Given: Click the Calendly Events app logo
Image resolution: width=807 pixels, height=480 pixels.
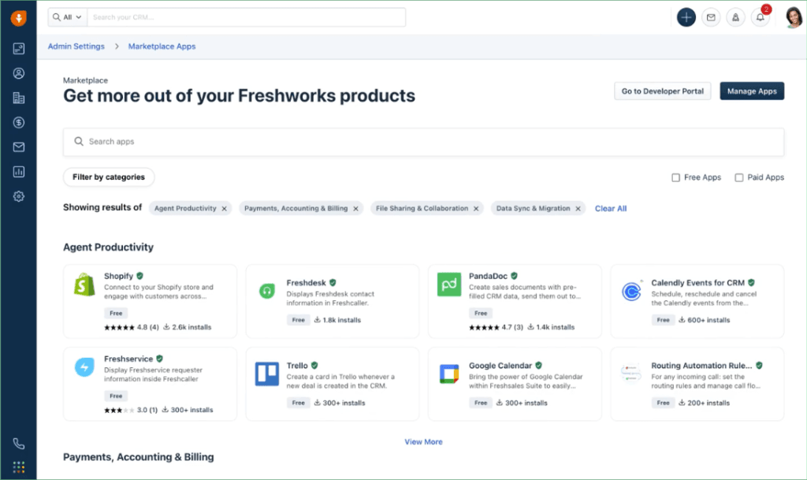Looking at the screenshot, I should (631, 292).
